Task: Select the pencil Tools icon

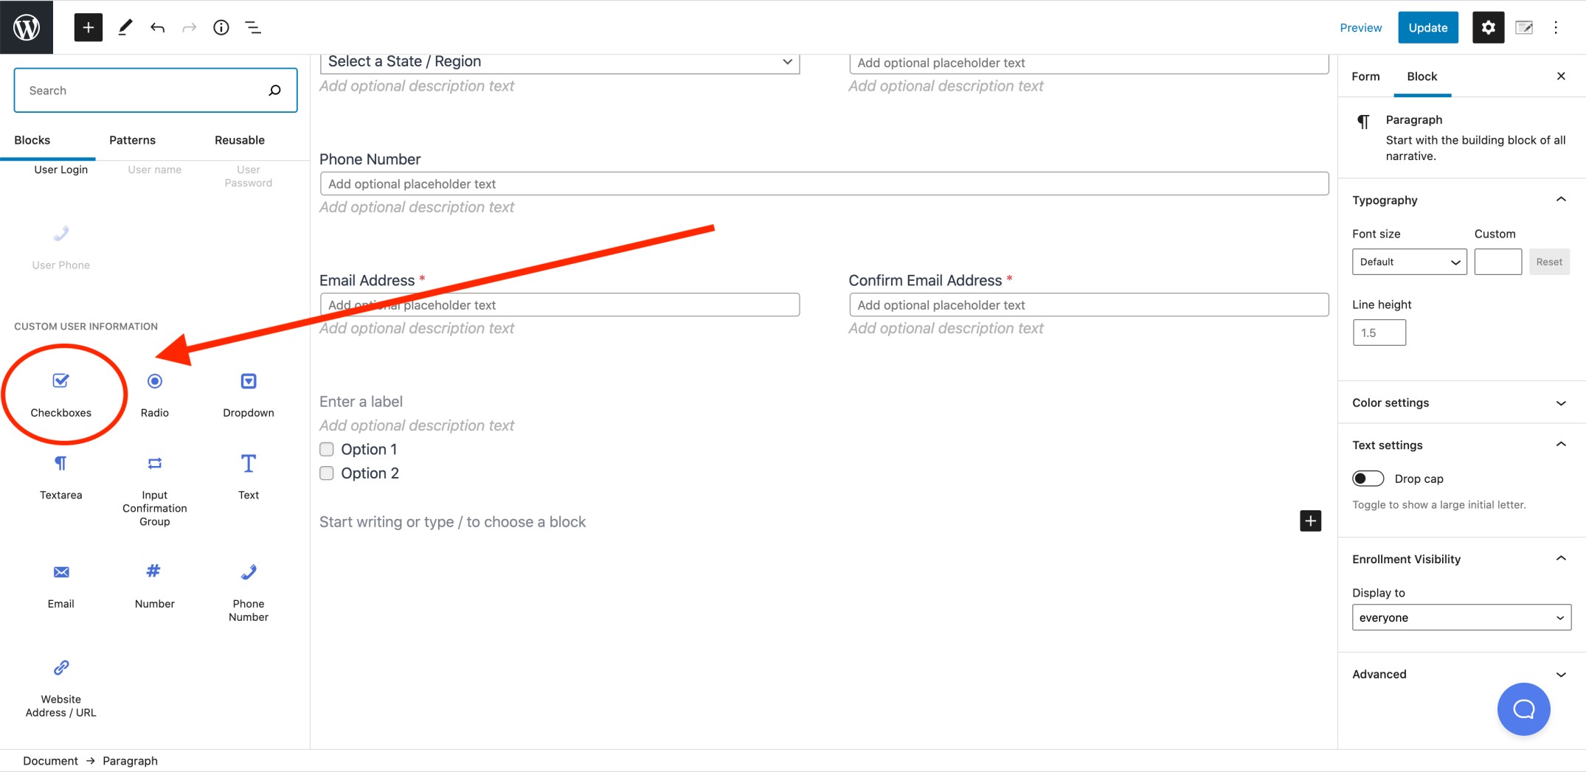Action: (x=125, y=27)
